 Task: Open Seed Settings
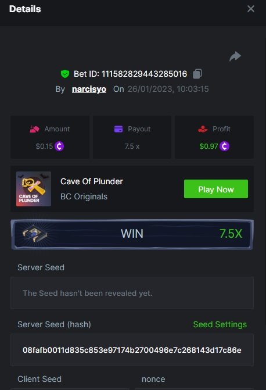220,324
